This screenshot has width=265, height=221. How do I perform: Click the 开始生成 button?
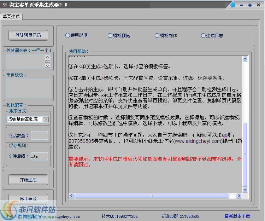point(28,180)
